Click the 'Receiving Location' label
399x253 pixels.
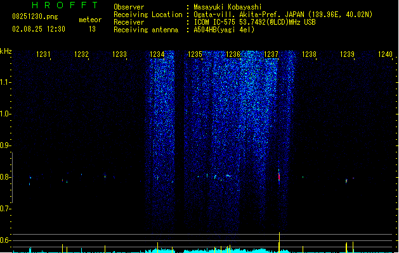148,15
